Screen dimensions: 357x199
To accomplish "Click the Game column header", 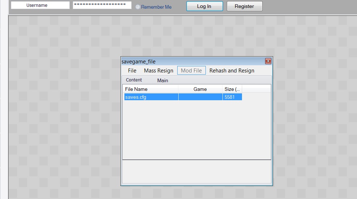I will tap(200, 89).
